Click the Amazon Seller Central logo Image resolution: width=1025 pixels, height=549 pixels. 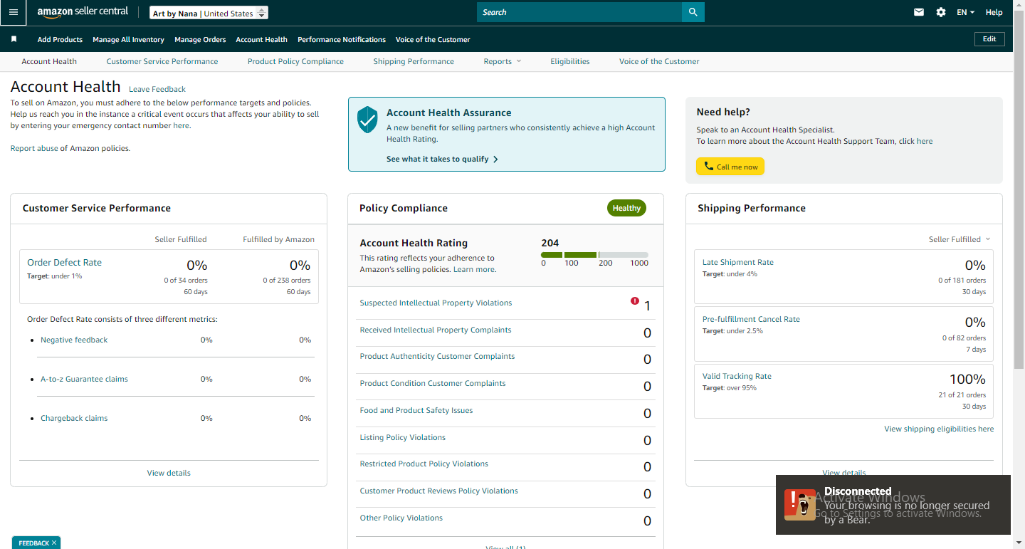(x=83, y=12)
